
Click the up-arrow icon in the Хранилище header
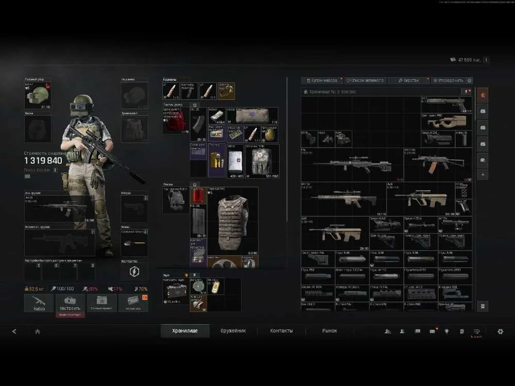pos(466,92)
